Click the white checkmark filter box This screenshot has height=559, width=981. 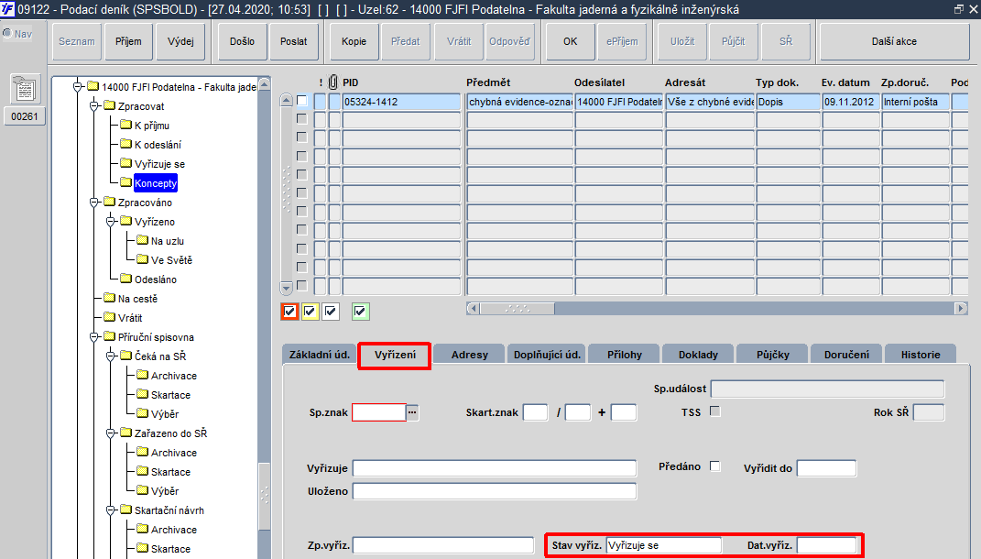tap(331, 311)
